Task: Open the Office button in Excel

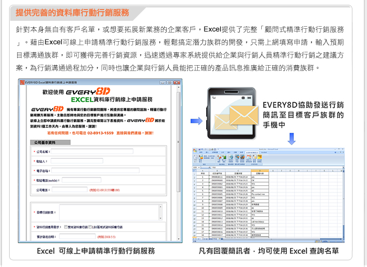Action: (x=195, y=151)
